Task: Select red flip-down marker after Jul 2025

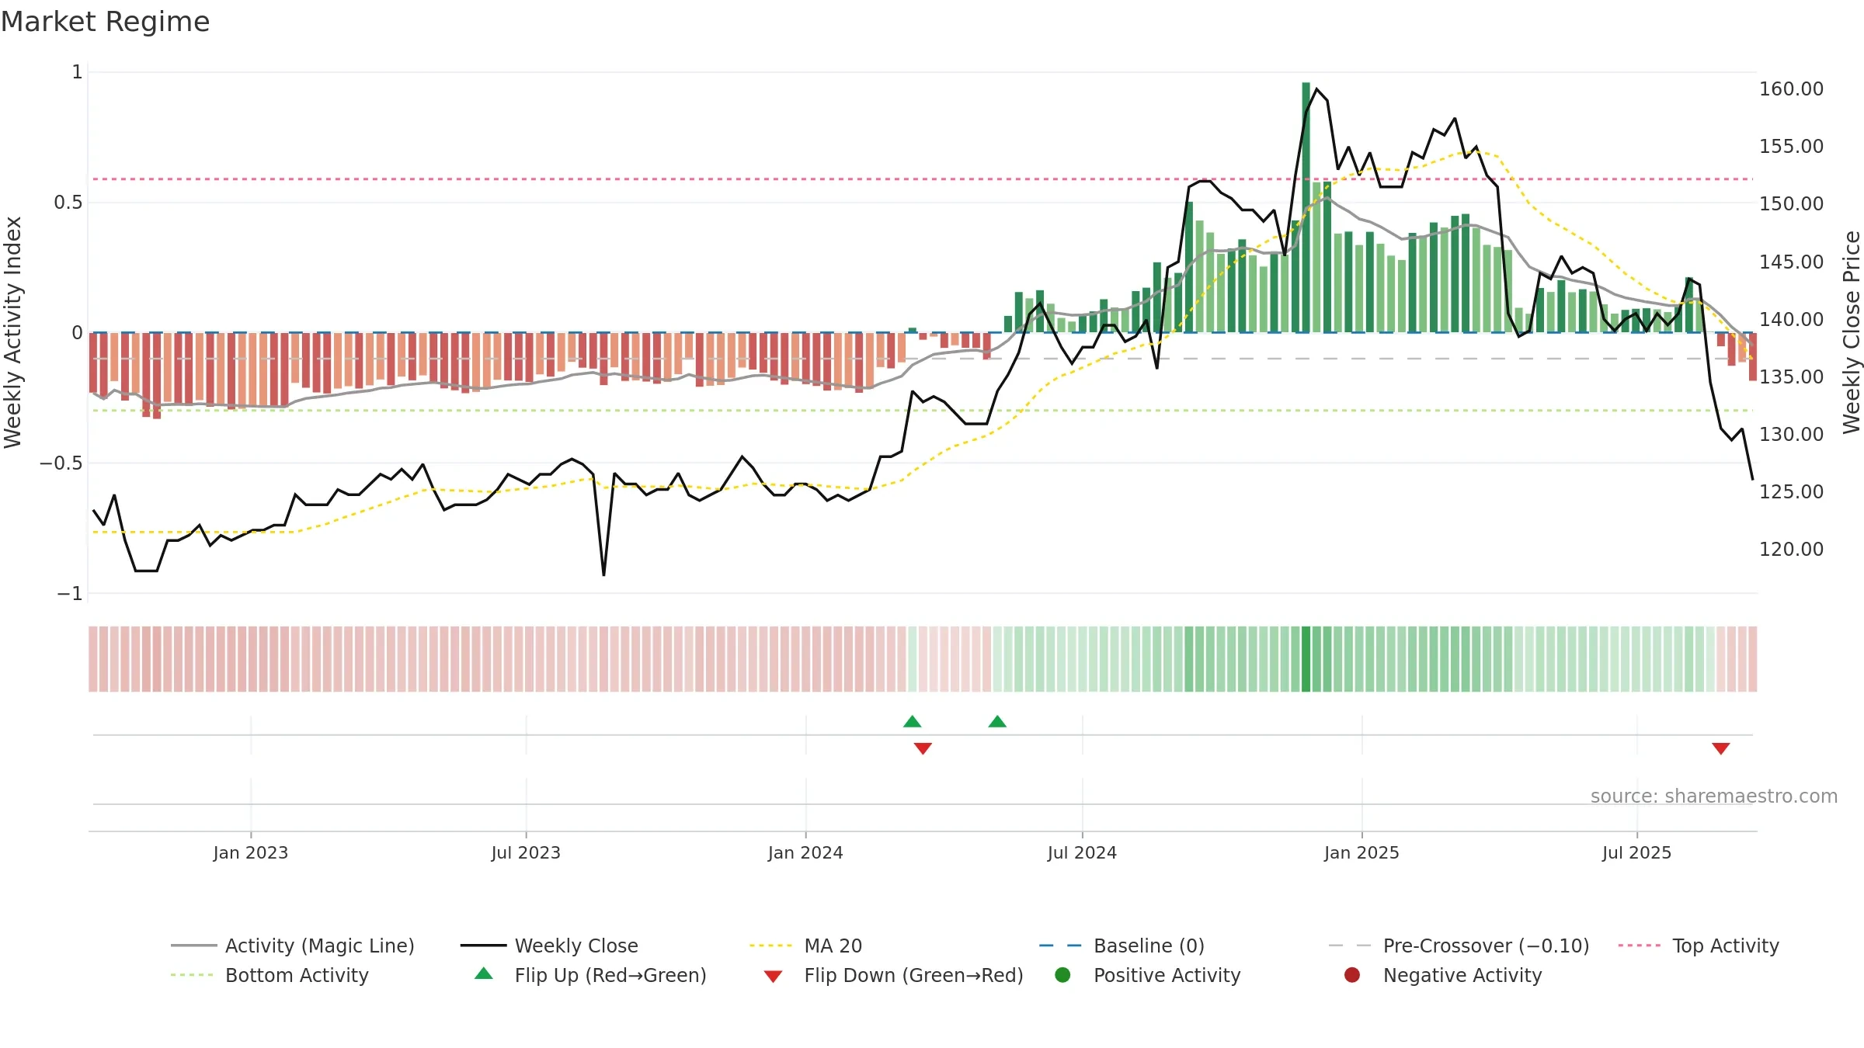Action: (1721, 748)
